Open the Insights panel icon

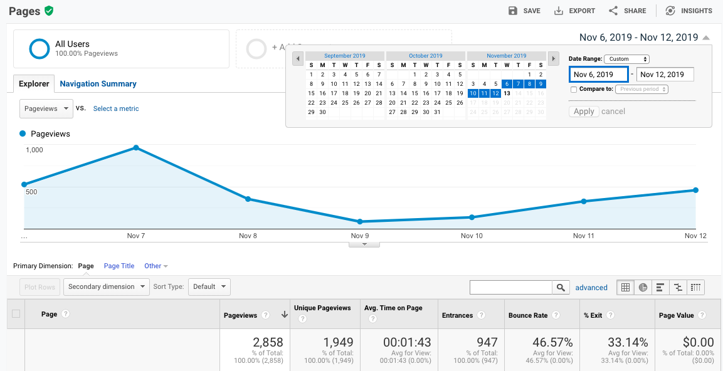coord(670,11)
